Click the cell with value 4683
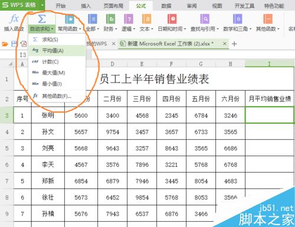 tap(230, 181)
